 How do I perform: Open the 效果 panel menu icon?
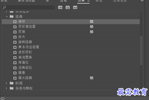pos(89,1)
